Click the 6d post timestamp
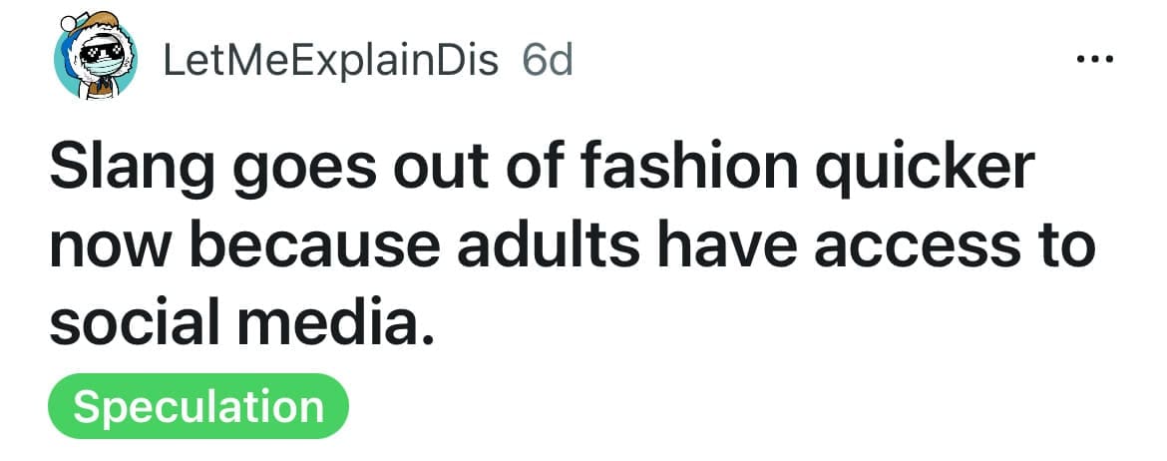1167x461 pixels. 548,61
